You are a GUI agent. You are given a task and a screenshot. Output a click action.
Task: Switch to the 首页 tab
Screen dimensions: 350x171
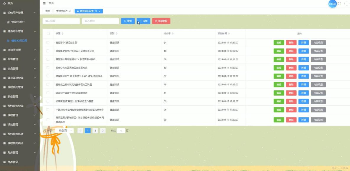tap(47, 11)
